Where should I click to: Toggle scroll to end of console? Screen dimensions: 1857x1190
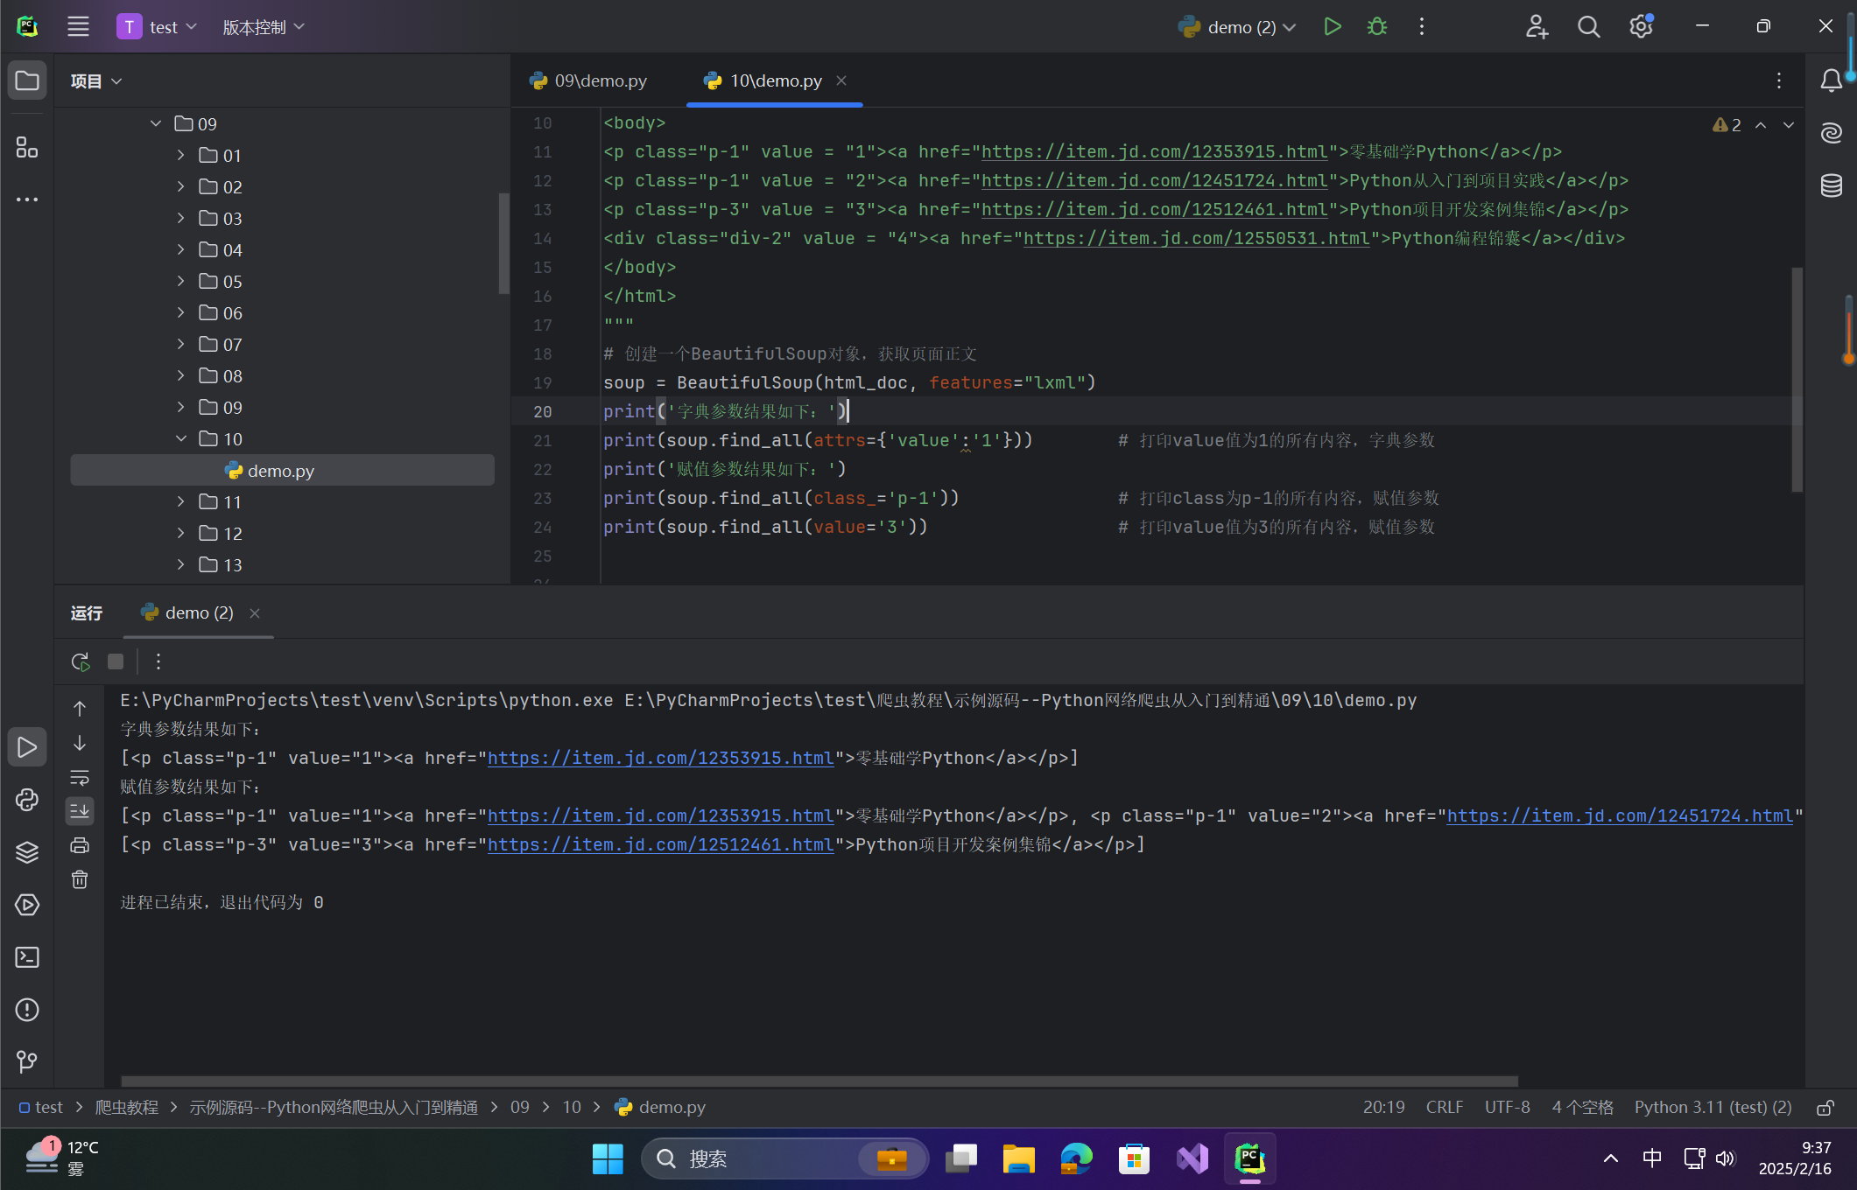[80, 811]
